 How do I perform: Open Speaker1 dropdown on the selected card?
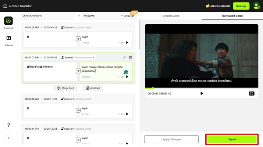[x=78, y=57]
